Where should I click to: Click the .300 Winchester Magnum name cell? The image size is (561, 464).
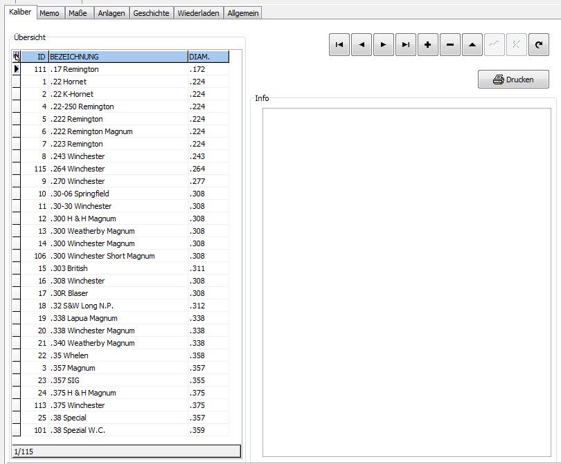pyautogui.click(x=118, y=243)
